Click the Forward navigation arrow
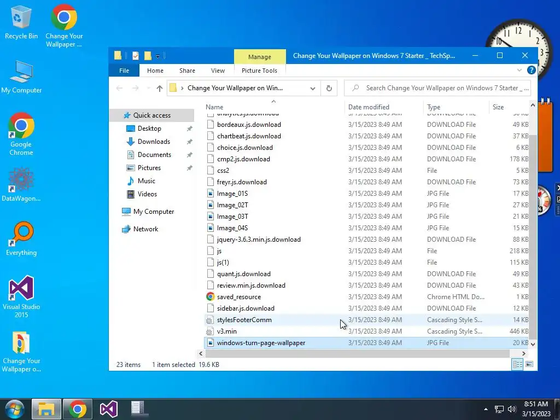Image resolution: width=560 pixels, height=420 pixels. pos(136,88)
